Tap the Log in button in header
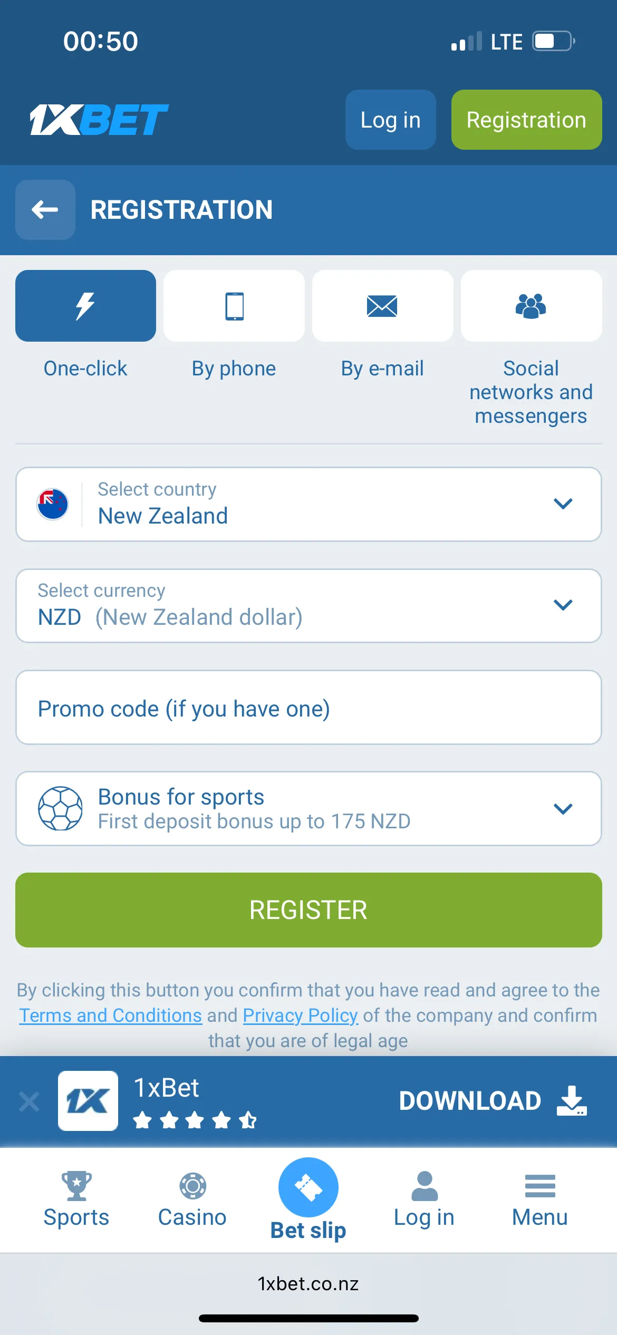 [x=390, y=120]
